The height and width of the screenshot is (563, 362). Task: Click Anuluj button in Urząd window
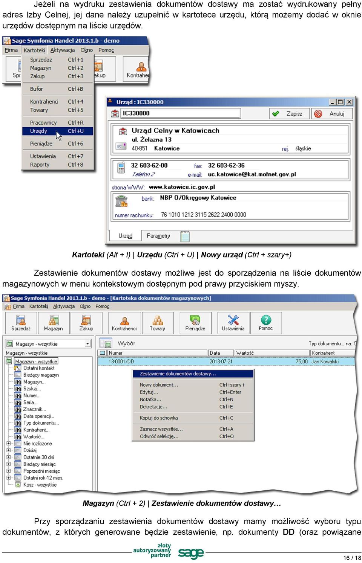pyautogui.click(x=332, y=114)
